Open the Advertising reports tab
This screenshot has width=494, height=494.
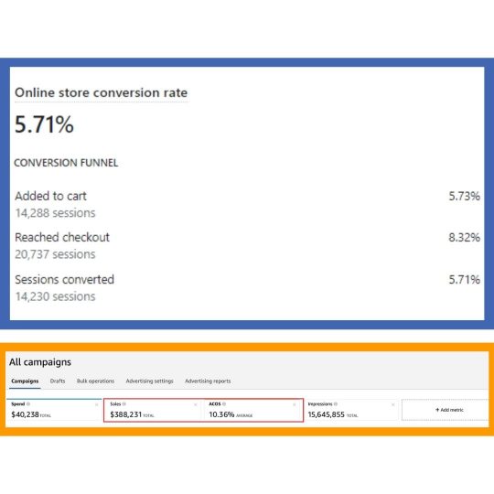pos(208,381)
